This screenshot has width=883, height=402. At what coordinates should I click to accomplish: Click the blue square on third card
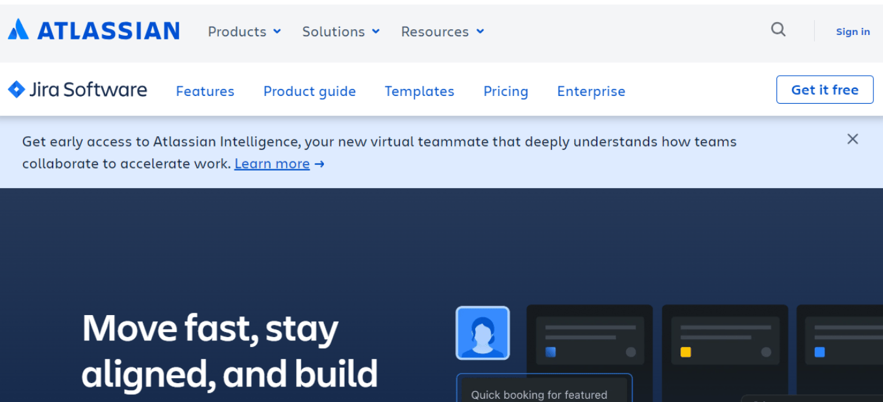pyautogui.click(x=820, y=352)
